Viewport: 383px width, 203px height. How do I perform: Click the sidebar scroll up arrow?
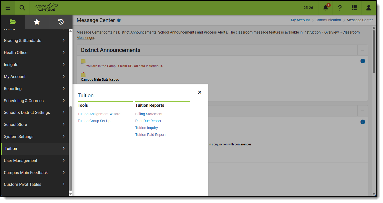[70, 31]
